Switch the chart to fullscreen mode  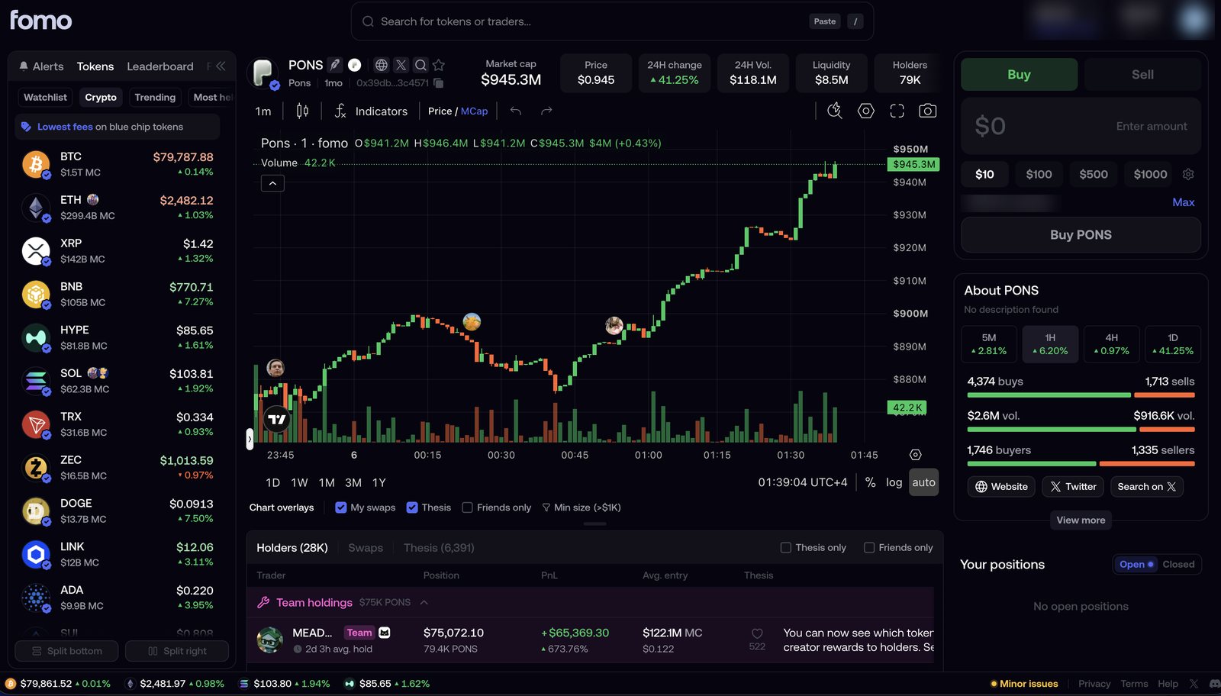point(897,111)
